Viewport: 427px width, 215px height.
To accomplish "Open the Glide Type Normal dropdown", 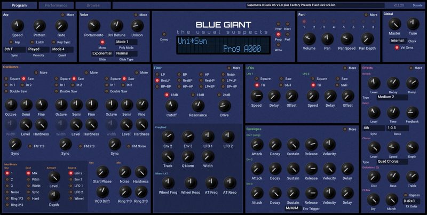I will tap(126, 53).
